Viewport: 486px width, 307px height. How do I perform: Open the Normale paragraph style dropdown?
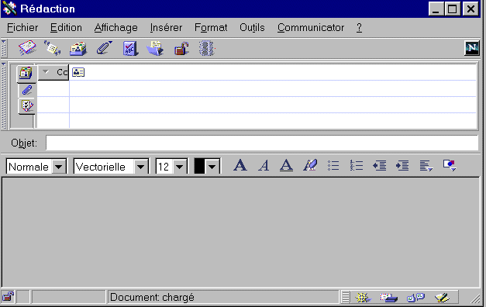pos(59,167)
